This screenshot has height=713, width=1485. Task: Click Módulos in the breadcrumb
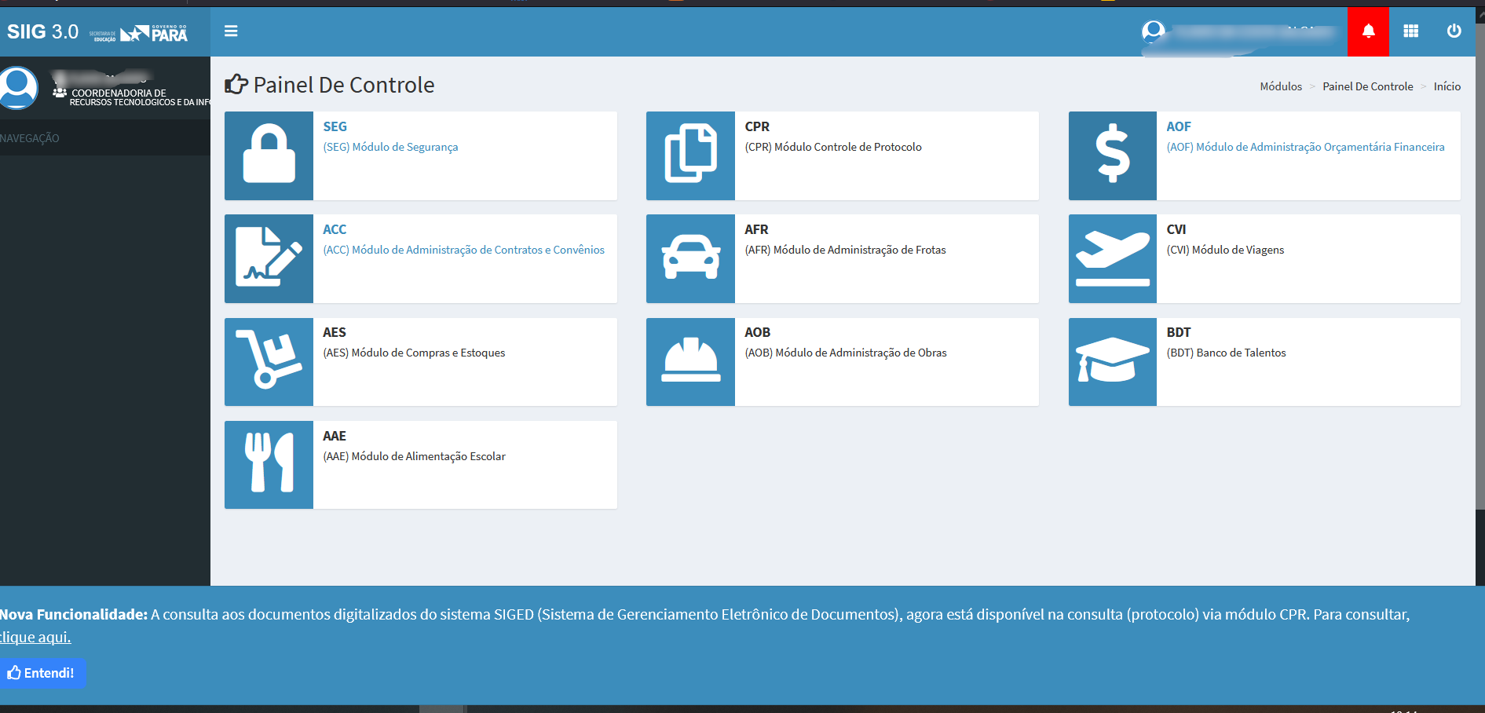point(1281,86)
